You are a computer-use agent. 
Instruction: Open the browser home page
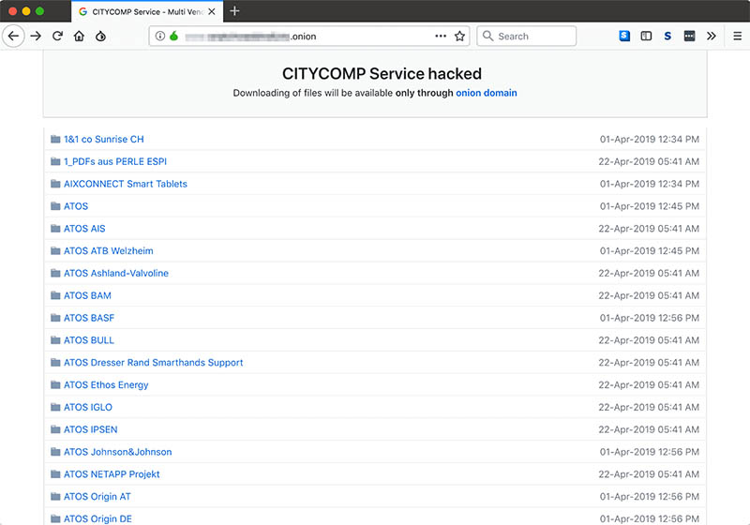79,36
